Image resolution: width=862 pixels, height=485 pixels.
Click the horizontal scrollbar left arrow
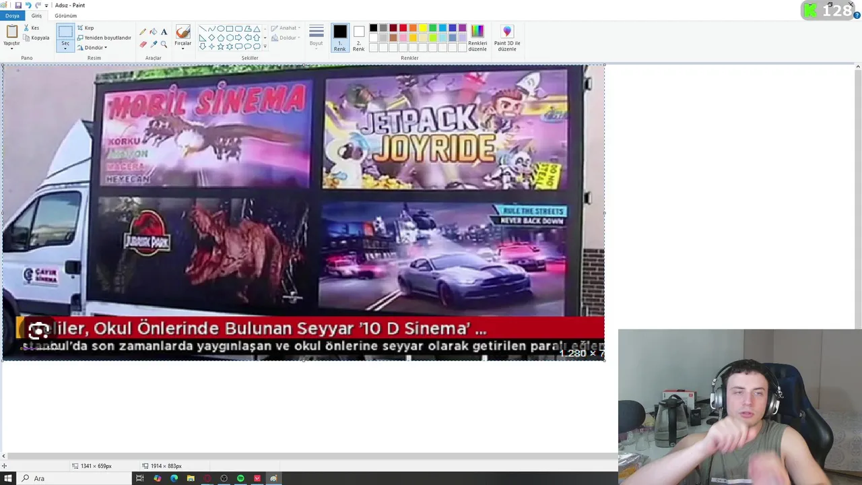(x=3, y=456)
